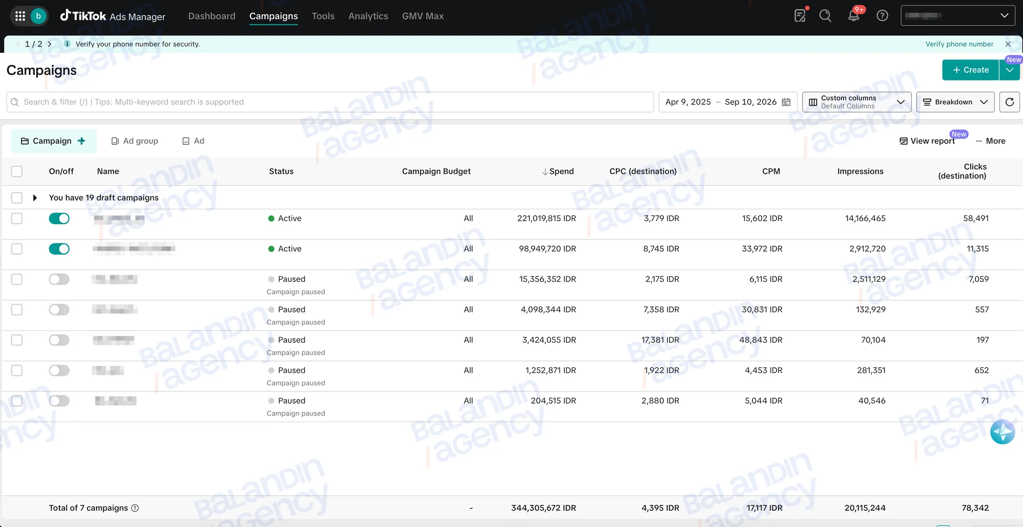Open View report
This screenshot has height=527, width=1023.
pos(927,141)
